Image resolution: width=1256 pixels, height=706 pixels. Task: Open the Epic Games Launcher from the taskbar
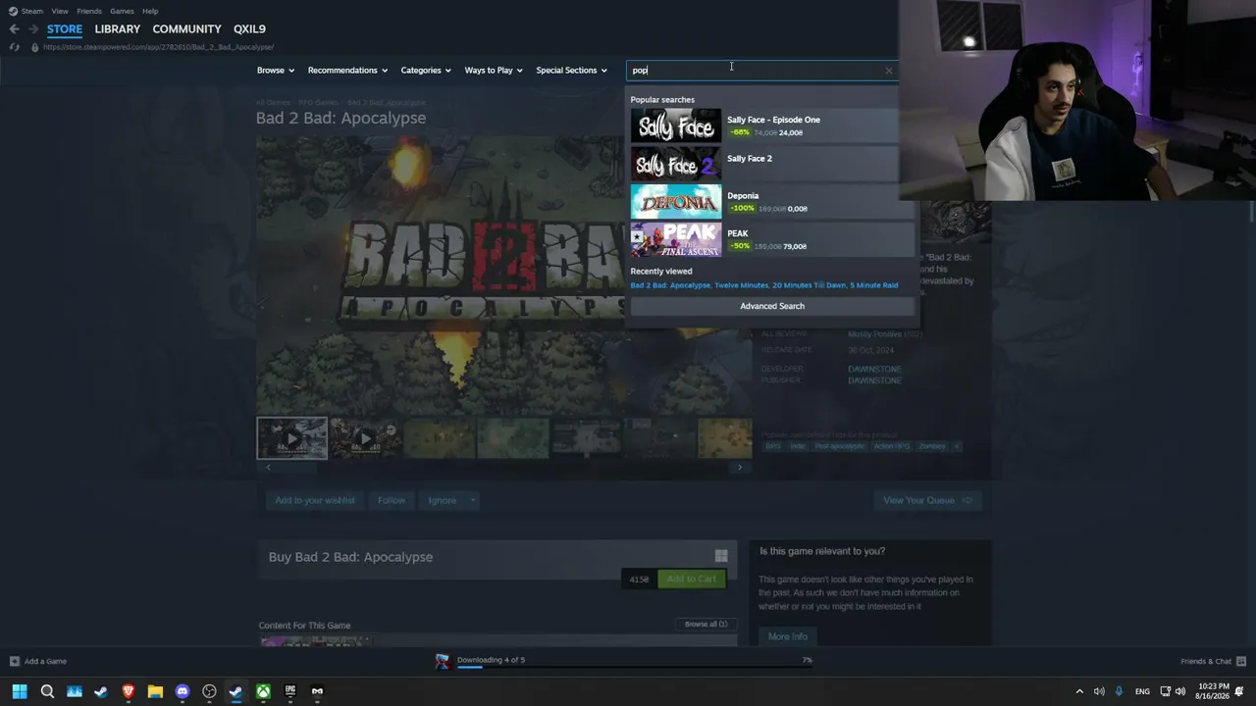pos(290,691)
